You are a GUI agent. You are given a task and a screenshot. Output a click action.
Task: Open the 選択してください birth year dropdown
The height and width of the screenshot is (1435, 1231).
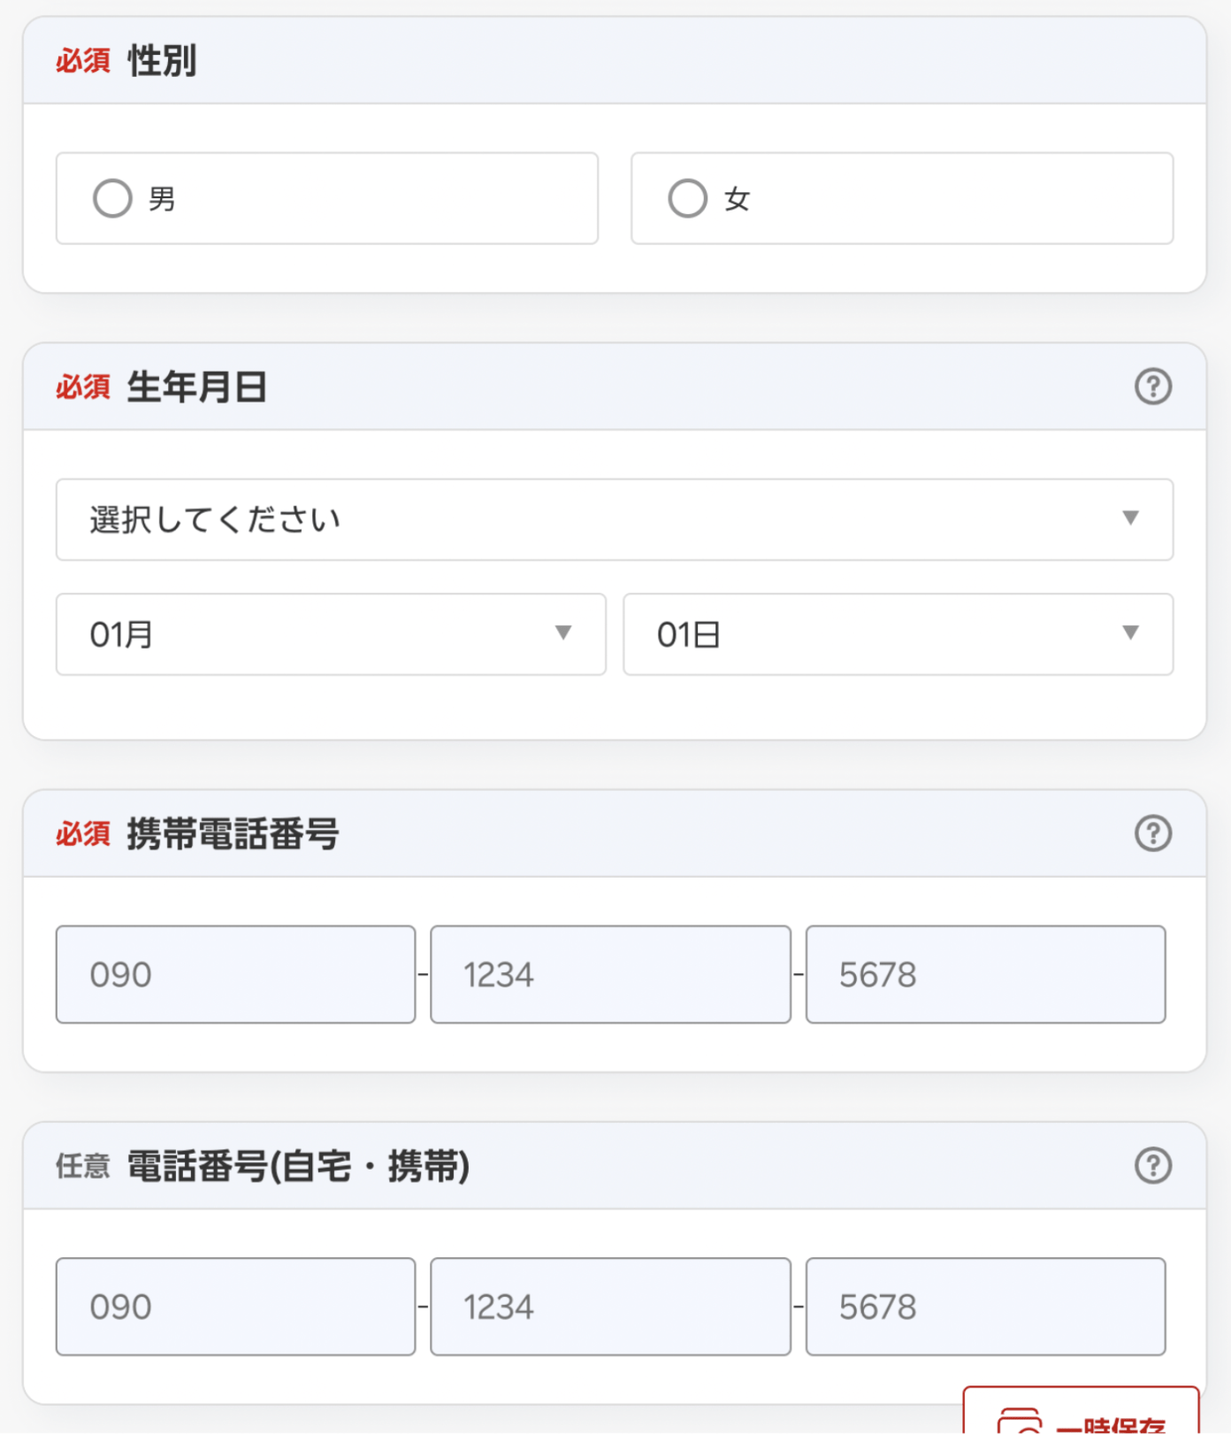tap(615, 519)
